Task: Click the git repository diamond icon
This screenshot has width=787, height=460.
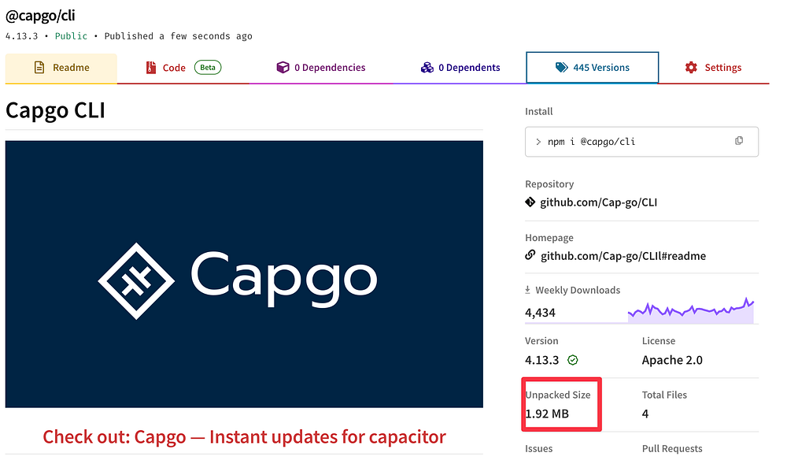Action: point(530,202)
